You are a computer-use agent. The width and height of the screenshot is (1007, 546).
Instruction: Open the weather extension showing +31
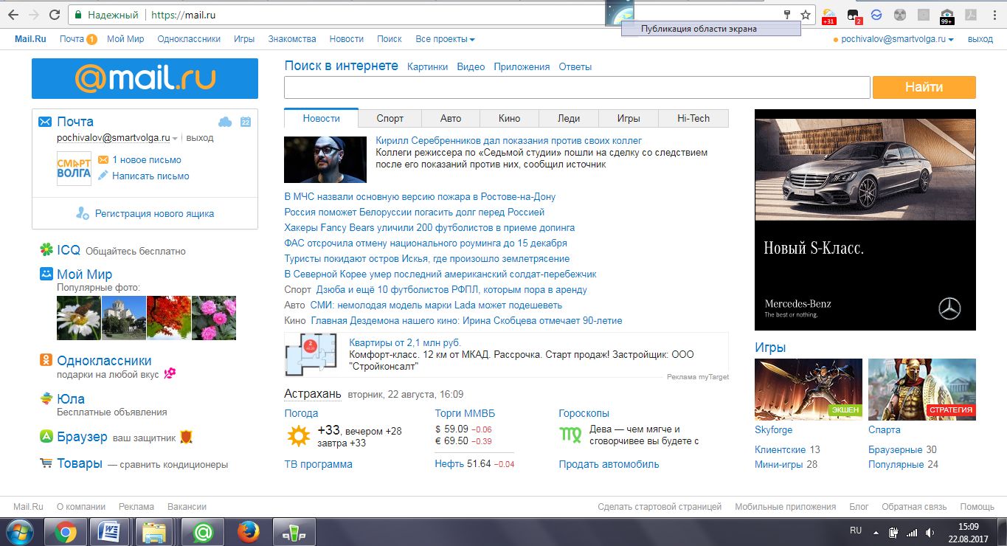click(829, 15)
